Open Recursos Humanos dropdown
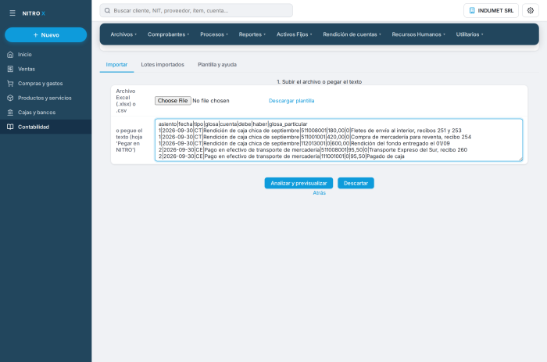Image resolution: width=547 pixels, height=362 pixels. click(x=418, y=34)
